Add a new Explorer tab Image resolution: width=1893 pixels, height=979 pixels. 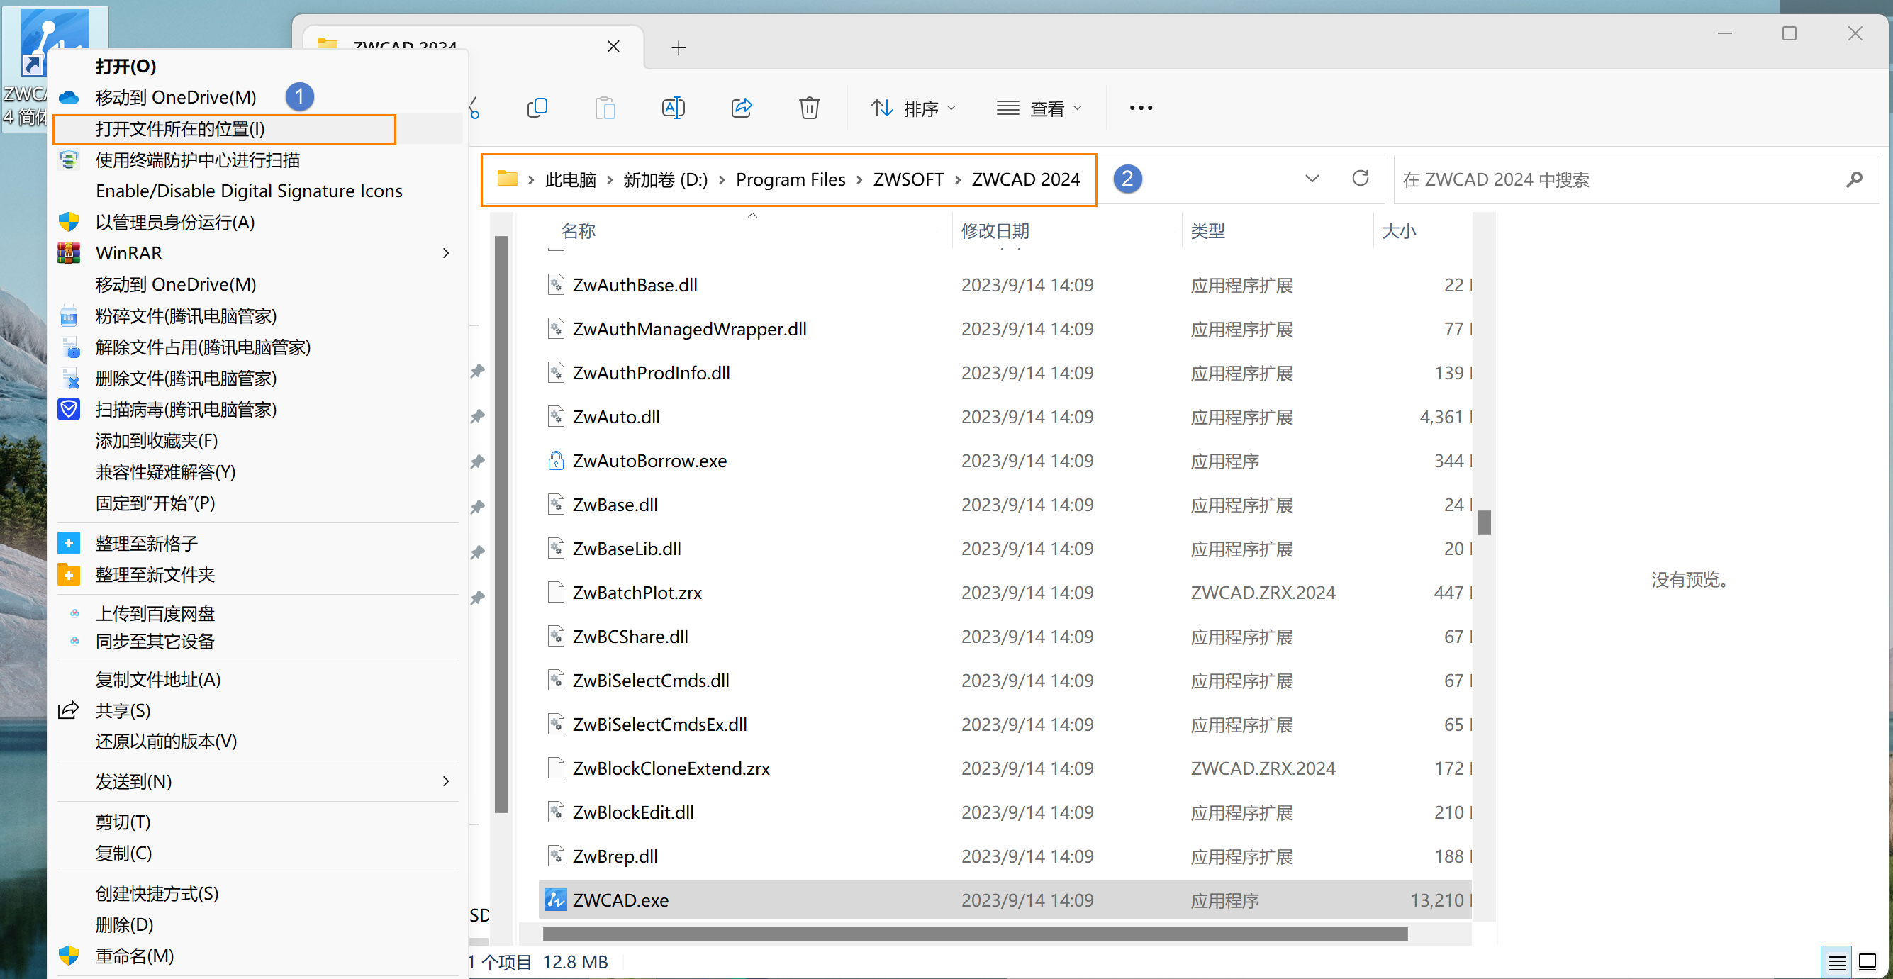[x=679, y=47]
